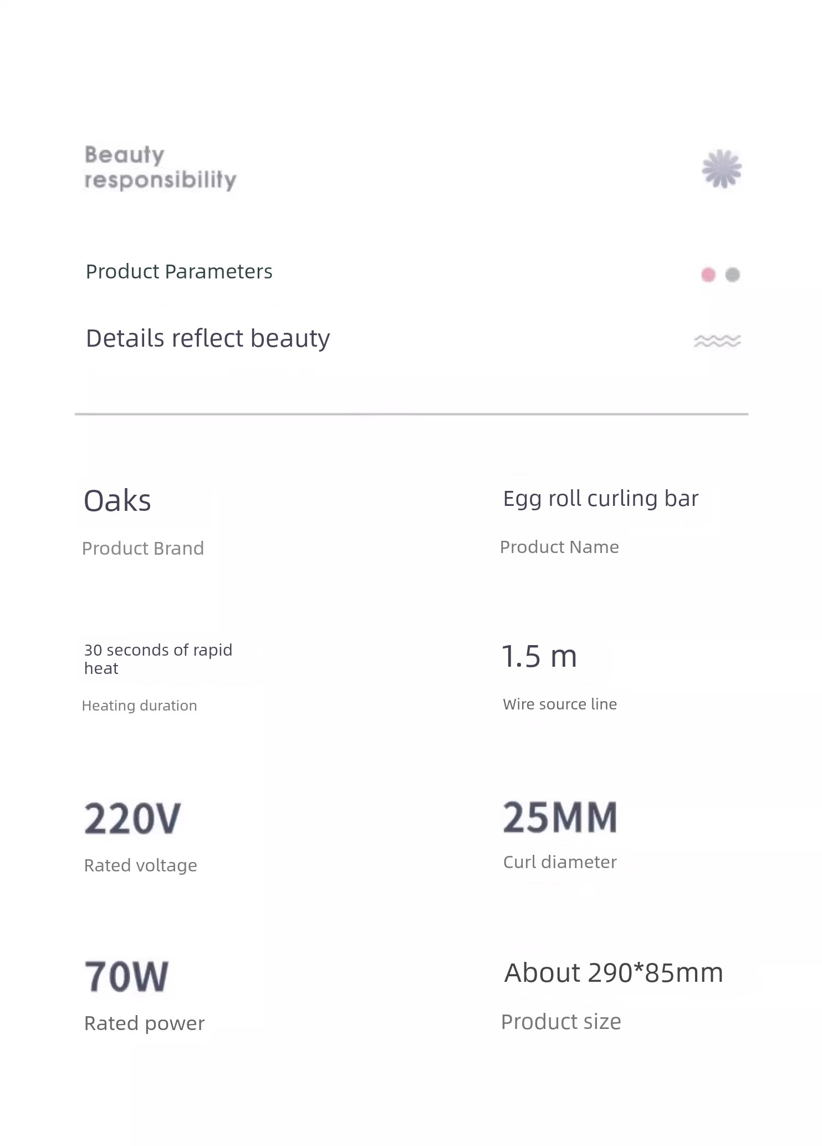Select the 1.5 m value
Image resolution: width=822 pixels, height=1146 pixels.
539,657
